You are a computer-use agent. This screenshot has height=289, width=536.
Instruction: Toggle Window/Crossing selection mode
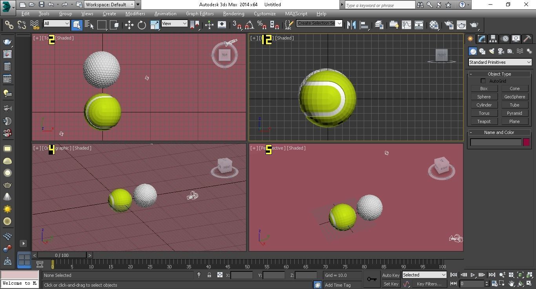pos(115,25)
